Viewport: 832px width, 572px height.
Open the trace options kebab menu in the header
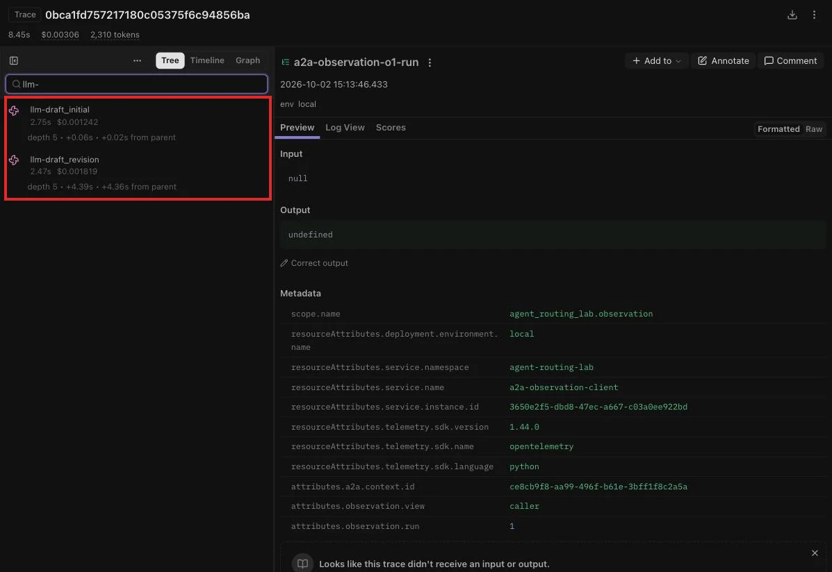coord(814,15)
